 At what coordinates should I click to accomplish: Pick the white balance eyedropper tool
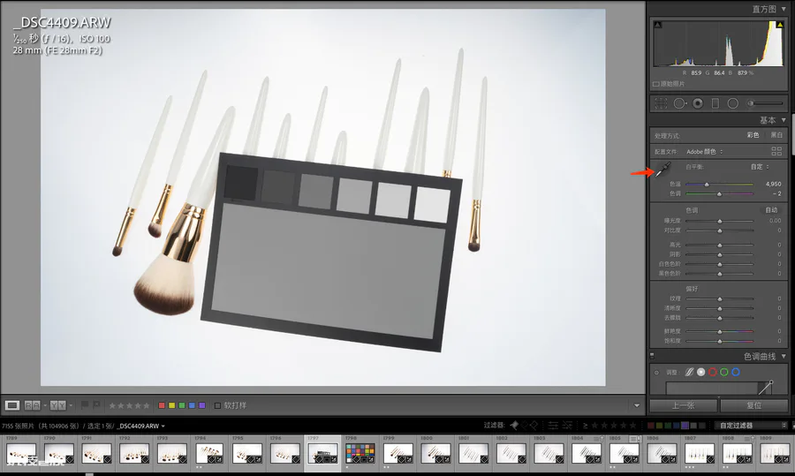[663, 170]
